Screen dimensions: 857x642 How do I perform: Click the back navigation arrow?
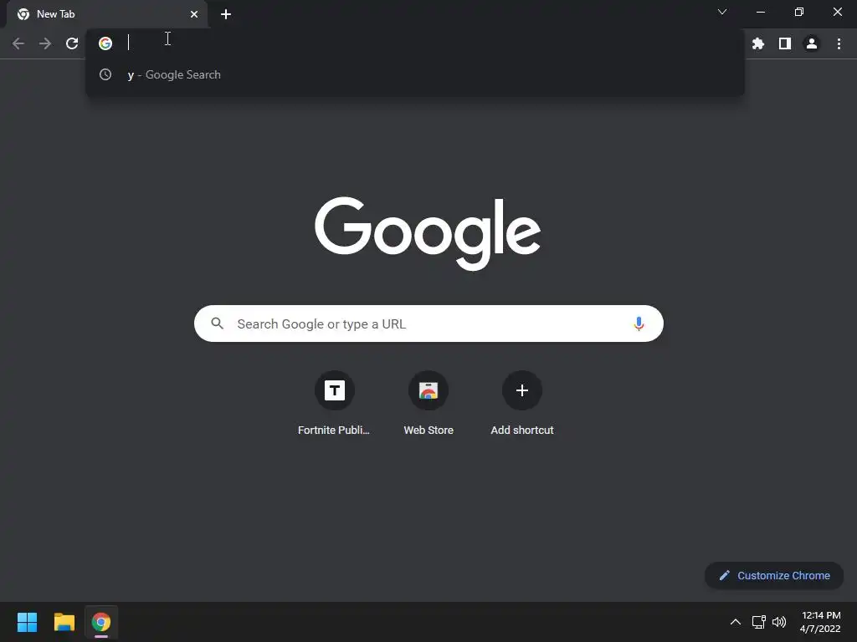click(18, 43)
